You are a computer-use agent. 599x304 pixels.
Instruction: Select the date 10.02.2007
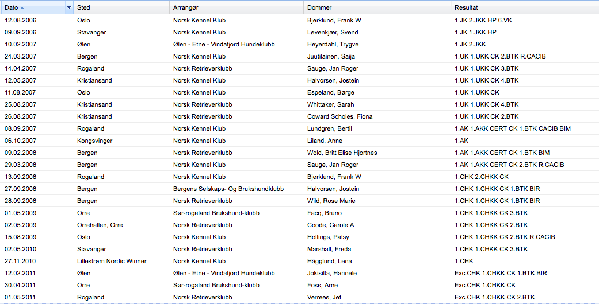click(20, 44)
